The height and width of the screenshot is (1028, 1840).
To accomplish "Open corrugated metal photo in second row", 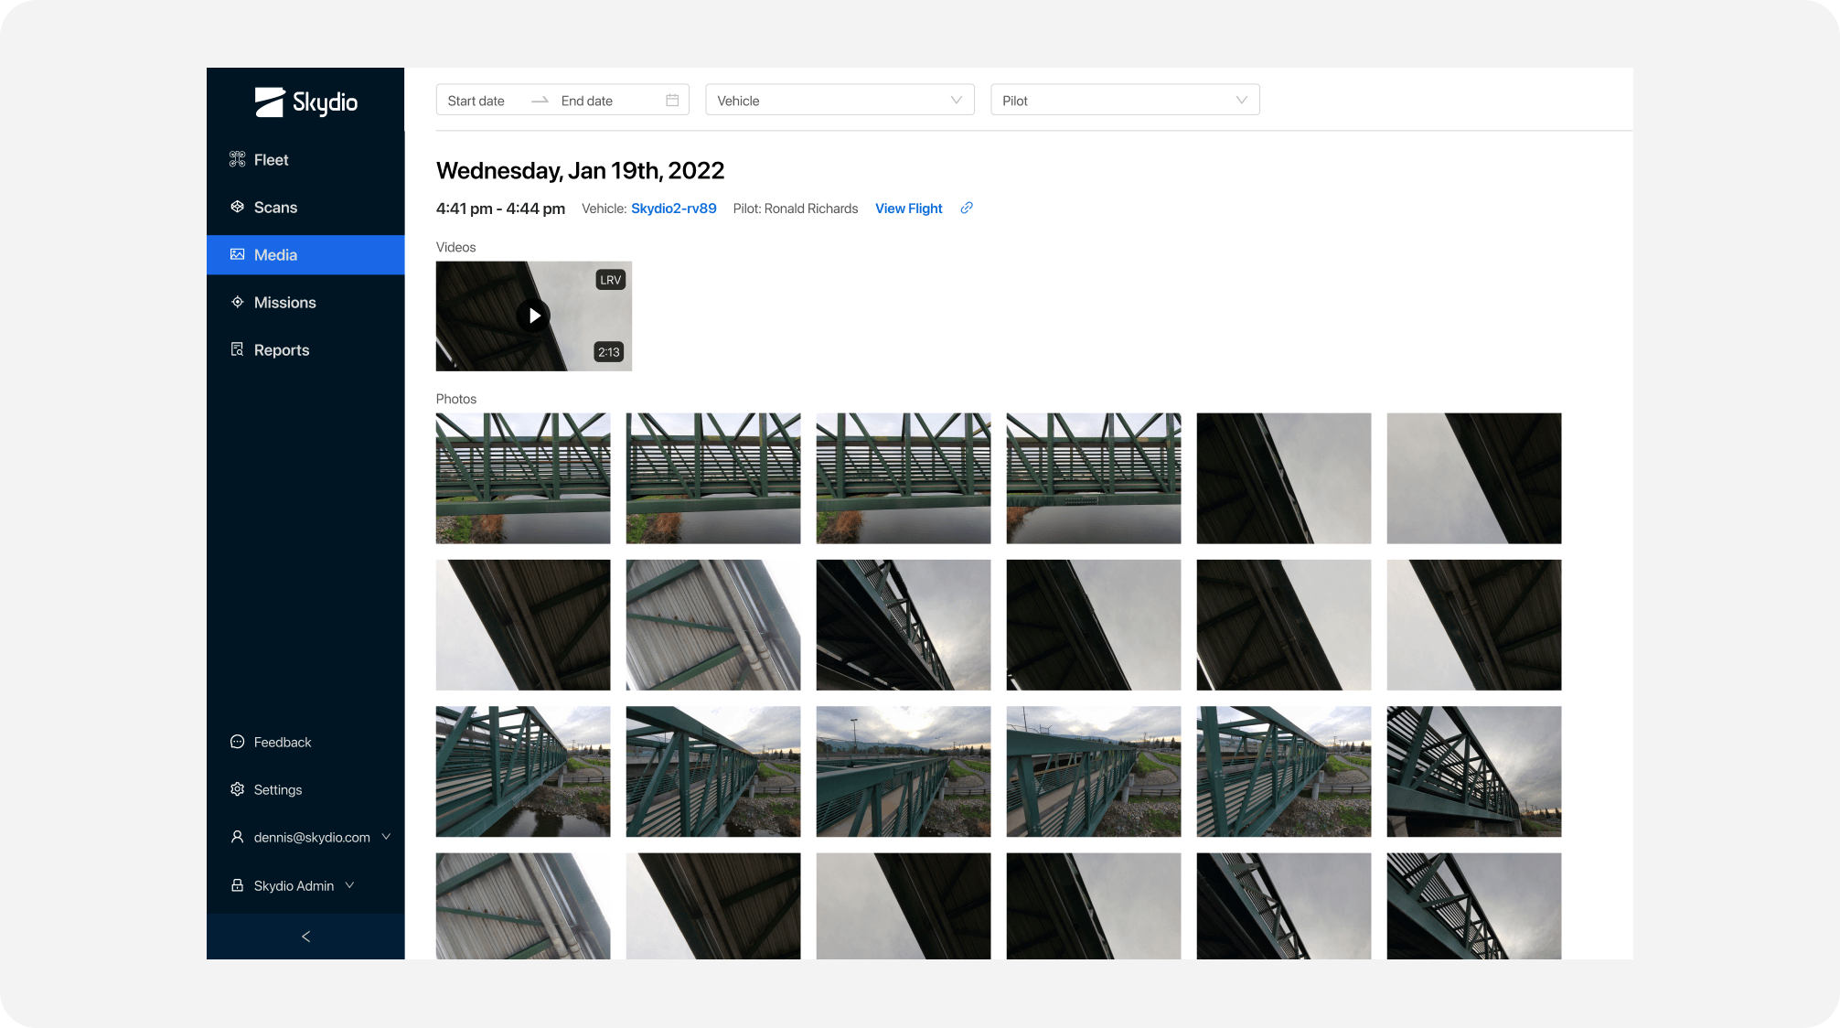I will pos(713,626).
